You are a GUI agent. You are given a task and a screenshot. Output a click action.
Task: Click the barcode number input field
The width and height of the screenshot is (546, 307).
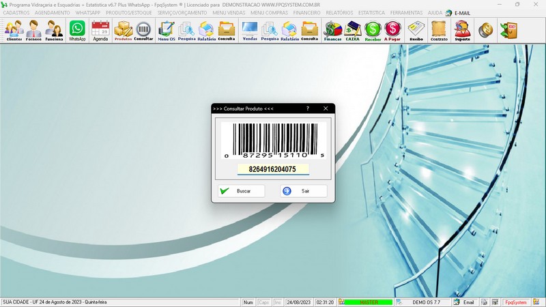pos(273,169)
